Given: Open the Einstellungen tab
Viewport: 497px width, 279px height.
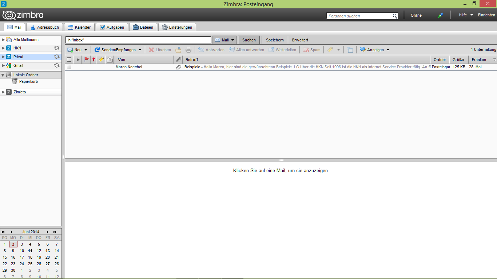Looking at the screenshot, I should (177, 27).
